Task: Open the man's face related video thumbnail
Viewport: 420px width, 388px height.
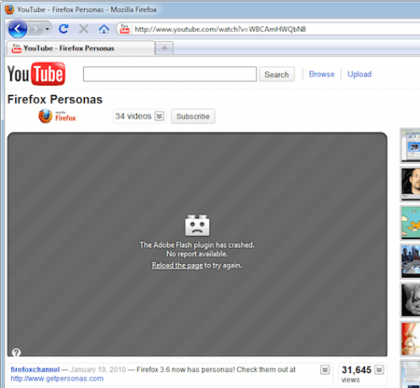Action: (411, 184)
